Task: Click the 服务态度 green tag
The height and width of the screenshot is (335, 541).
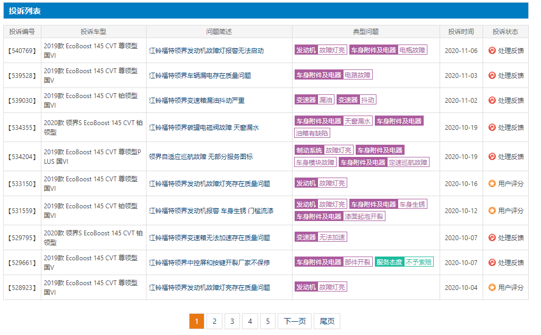Action: [x=389, y=262]
